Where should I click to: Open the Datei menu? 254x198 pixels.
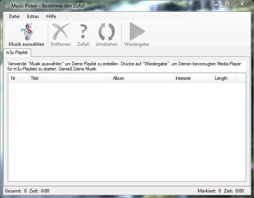pos(14,16)
